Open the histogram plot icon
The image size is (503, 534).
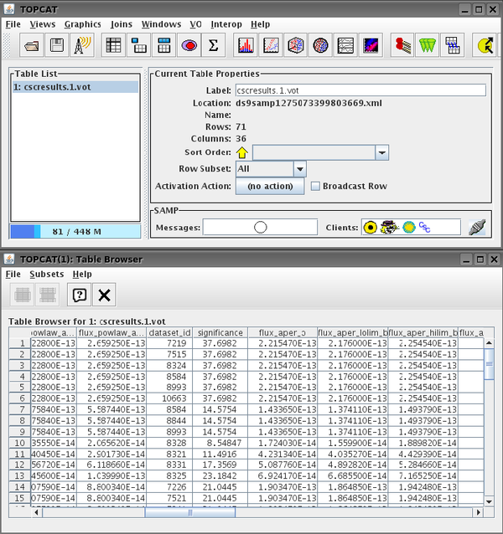246,45
